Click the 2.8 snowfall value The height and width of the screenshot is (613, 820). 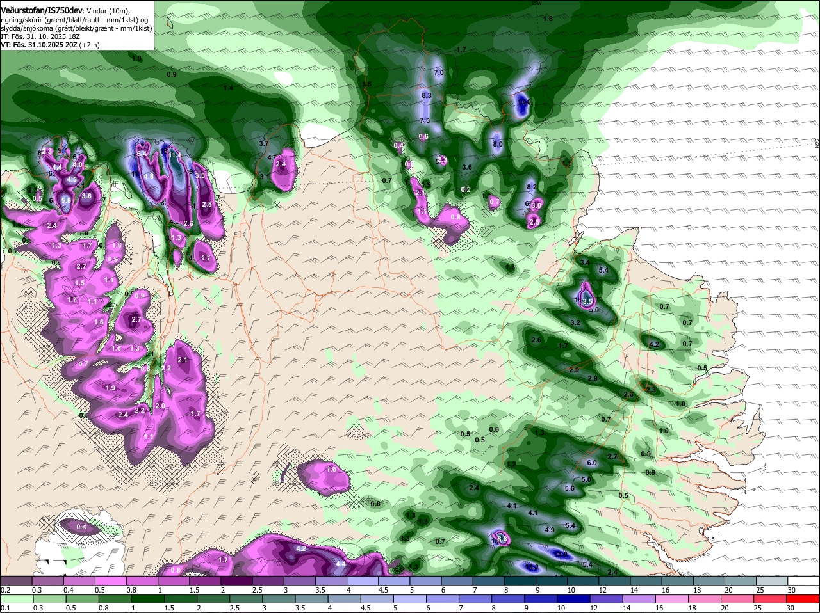[206, 204]
